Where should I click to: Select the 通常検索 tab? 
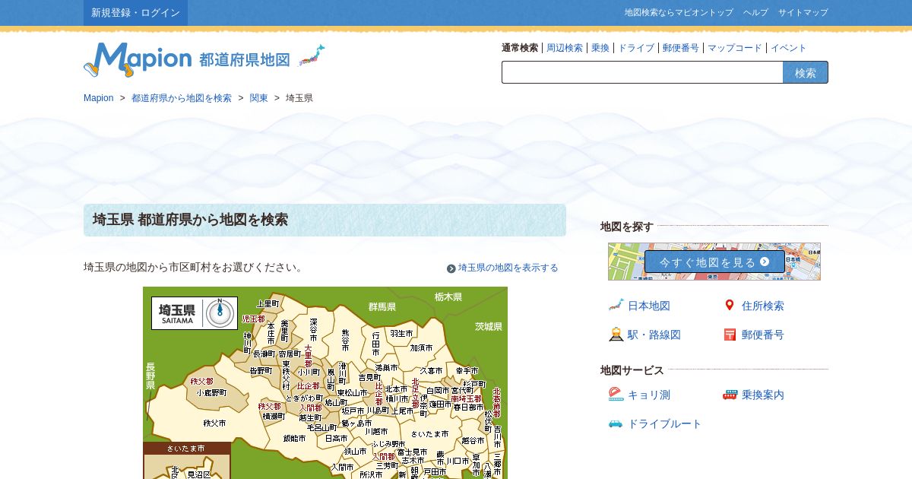click(520, 48)
